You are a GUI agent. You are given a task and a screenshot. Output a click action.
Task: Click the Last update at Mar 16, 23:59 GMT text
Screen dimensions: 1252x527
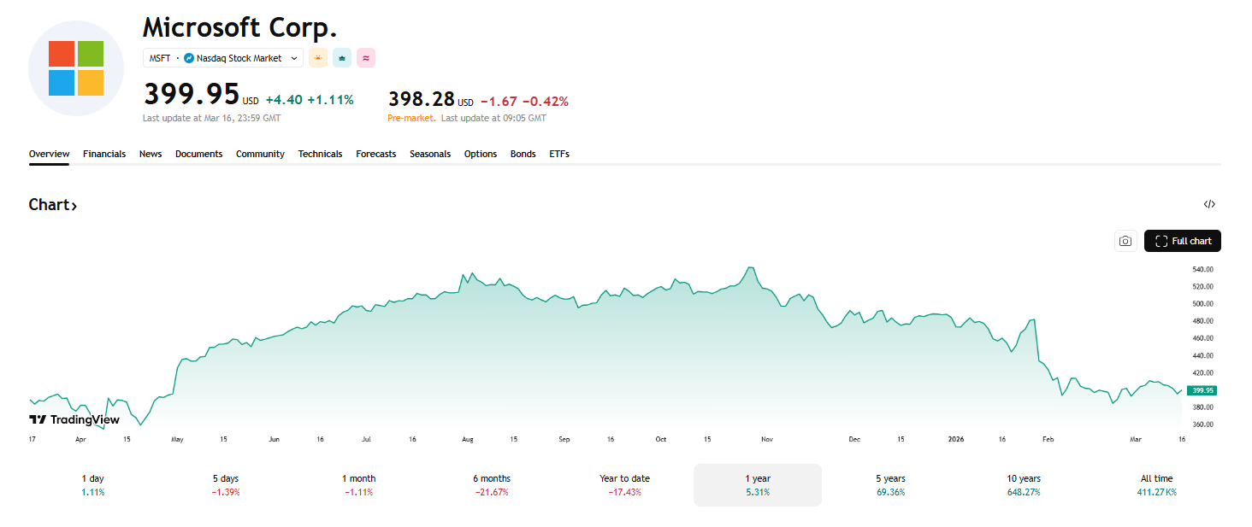[211, 118]
